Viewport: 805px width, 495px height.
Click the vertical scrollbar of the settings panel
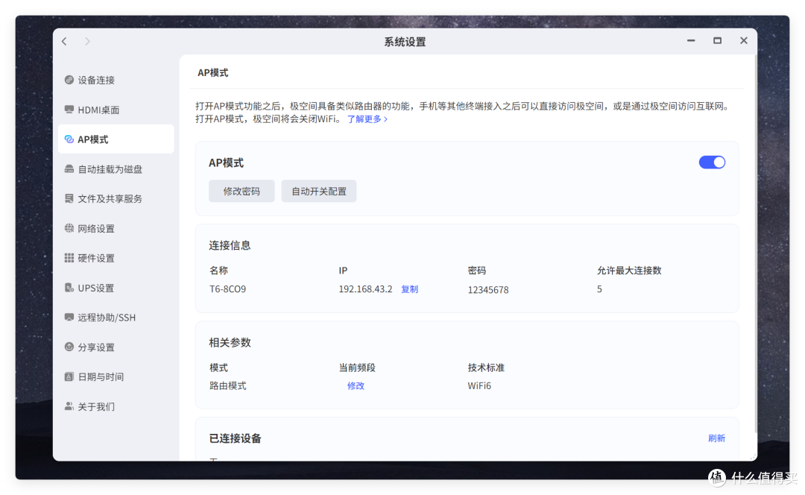pyautogui.click(x=755, y=244)
